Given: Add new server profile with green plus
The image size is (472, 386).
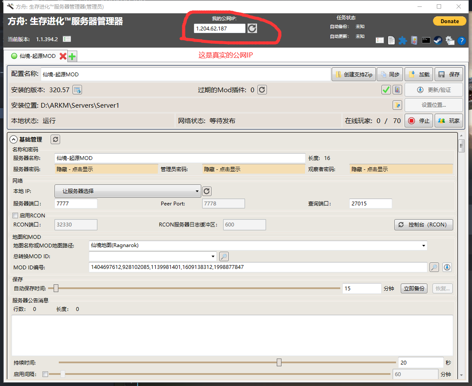Looking at the screenshot, I should pyautogui.click(x=72, y=56).
